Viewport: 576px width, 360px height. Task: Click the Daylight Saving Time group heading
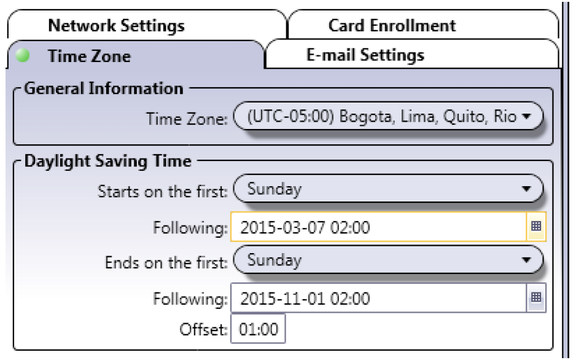pos(107,161)
